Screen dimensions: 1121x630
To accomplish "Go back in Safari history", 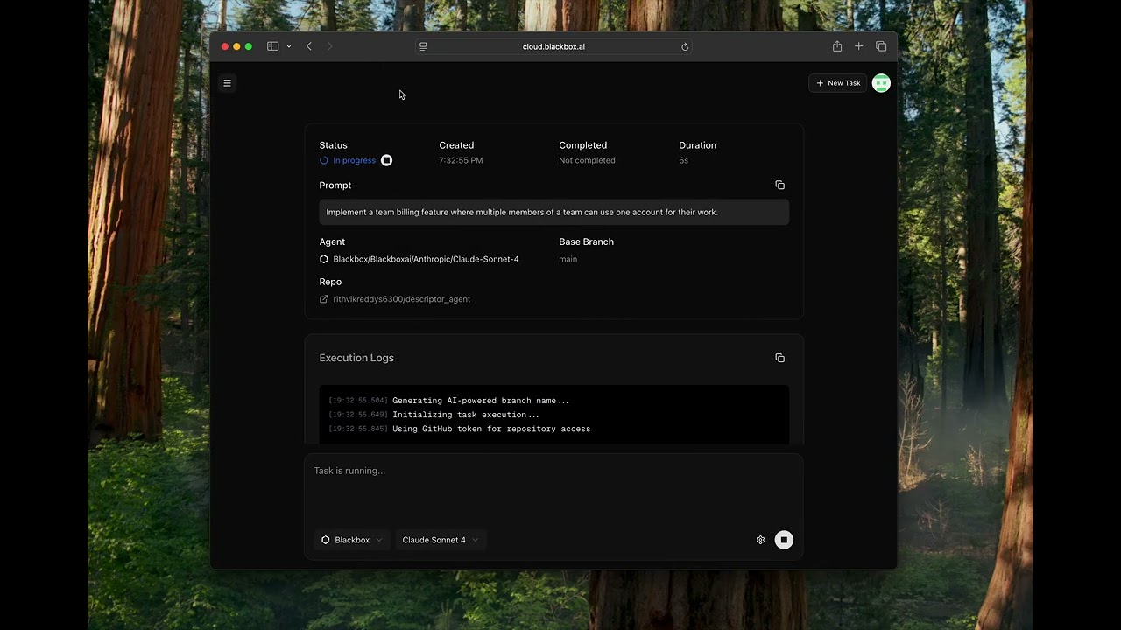I will pyautogui.click(x=309, y=46).
